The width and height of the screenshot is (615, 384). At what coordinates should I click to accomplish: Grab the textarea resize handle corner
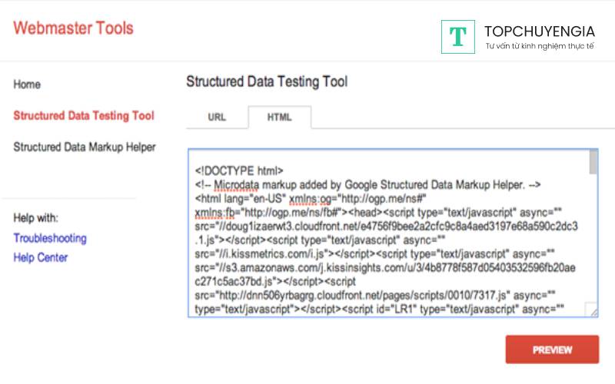tap(592, 310)
